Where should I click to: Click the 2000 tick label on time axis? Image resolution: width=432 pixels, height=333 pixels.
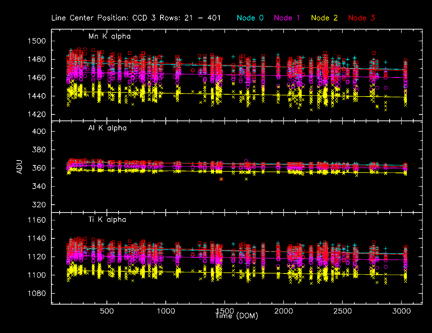pos(283,311)
